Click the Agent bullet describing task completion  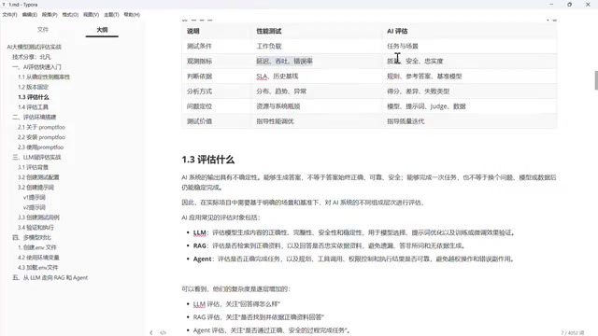(x=355, y=259)
